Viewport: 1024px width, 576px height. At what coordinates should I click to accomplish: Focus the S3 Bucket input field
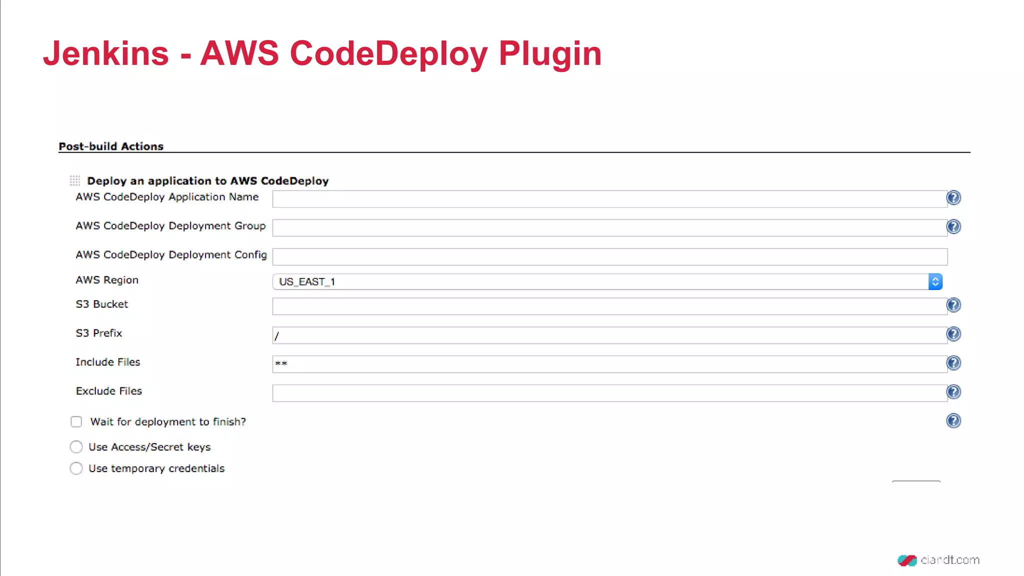point(609,306)
